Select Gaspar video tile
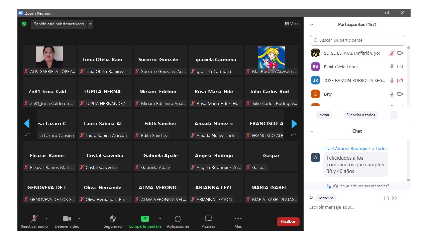 tap(272, 156)
